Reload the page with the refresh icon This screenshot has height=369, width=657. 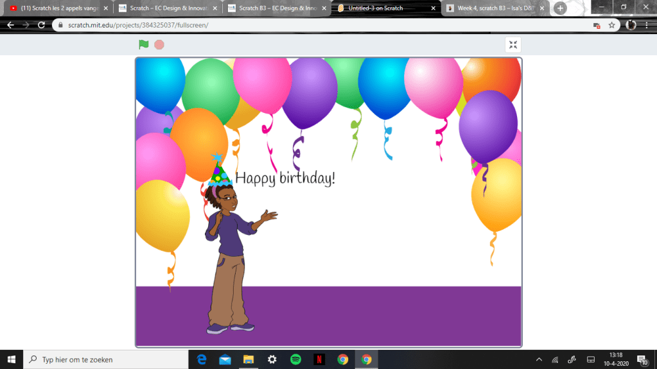[42, 25]
